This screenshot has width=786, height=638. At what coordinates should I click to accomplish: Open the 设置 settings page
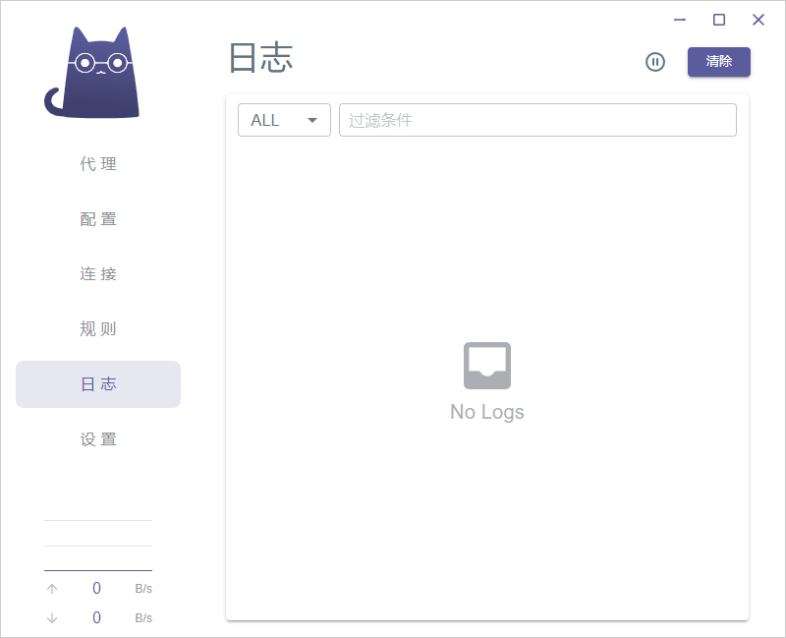click(97, 439)
